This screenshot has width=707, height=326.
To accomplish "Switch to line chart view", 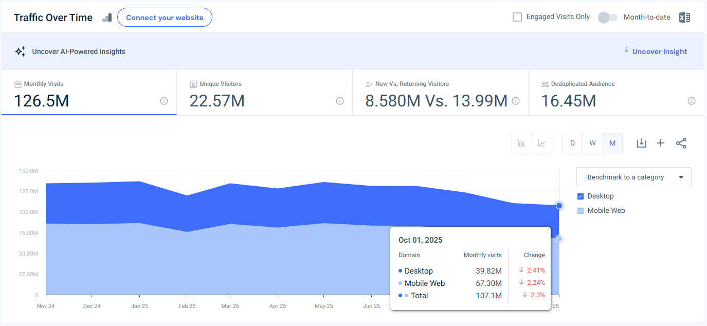I will click(x=541, y=143).
